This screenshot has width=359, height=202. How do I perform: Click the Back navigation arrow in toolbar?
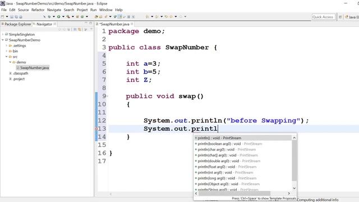point(171,17)
